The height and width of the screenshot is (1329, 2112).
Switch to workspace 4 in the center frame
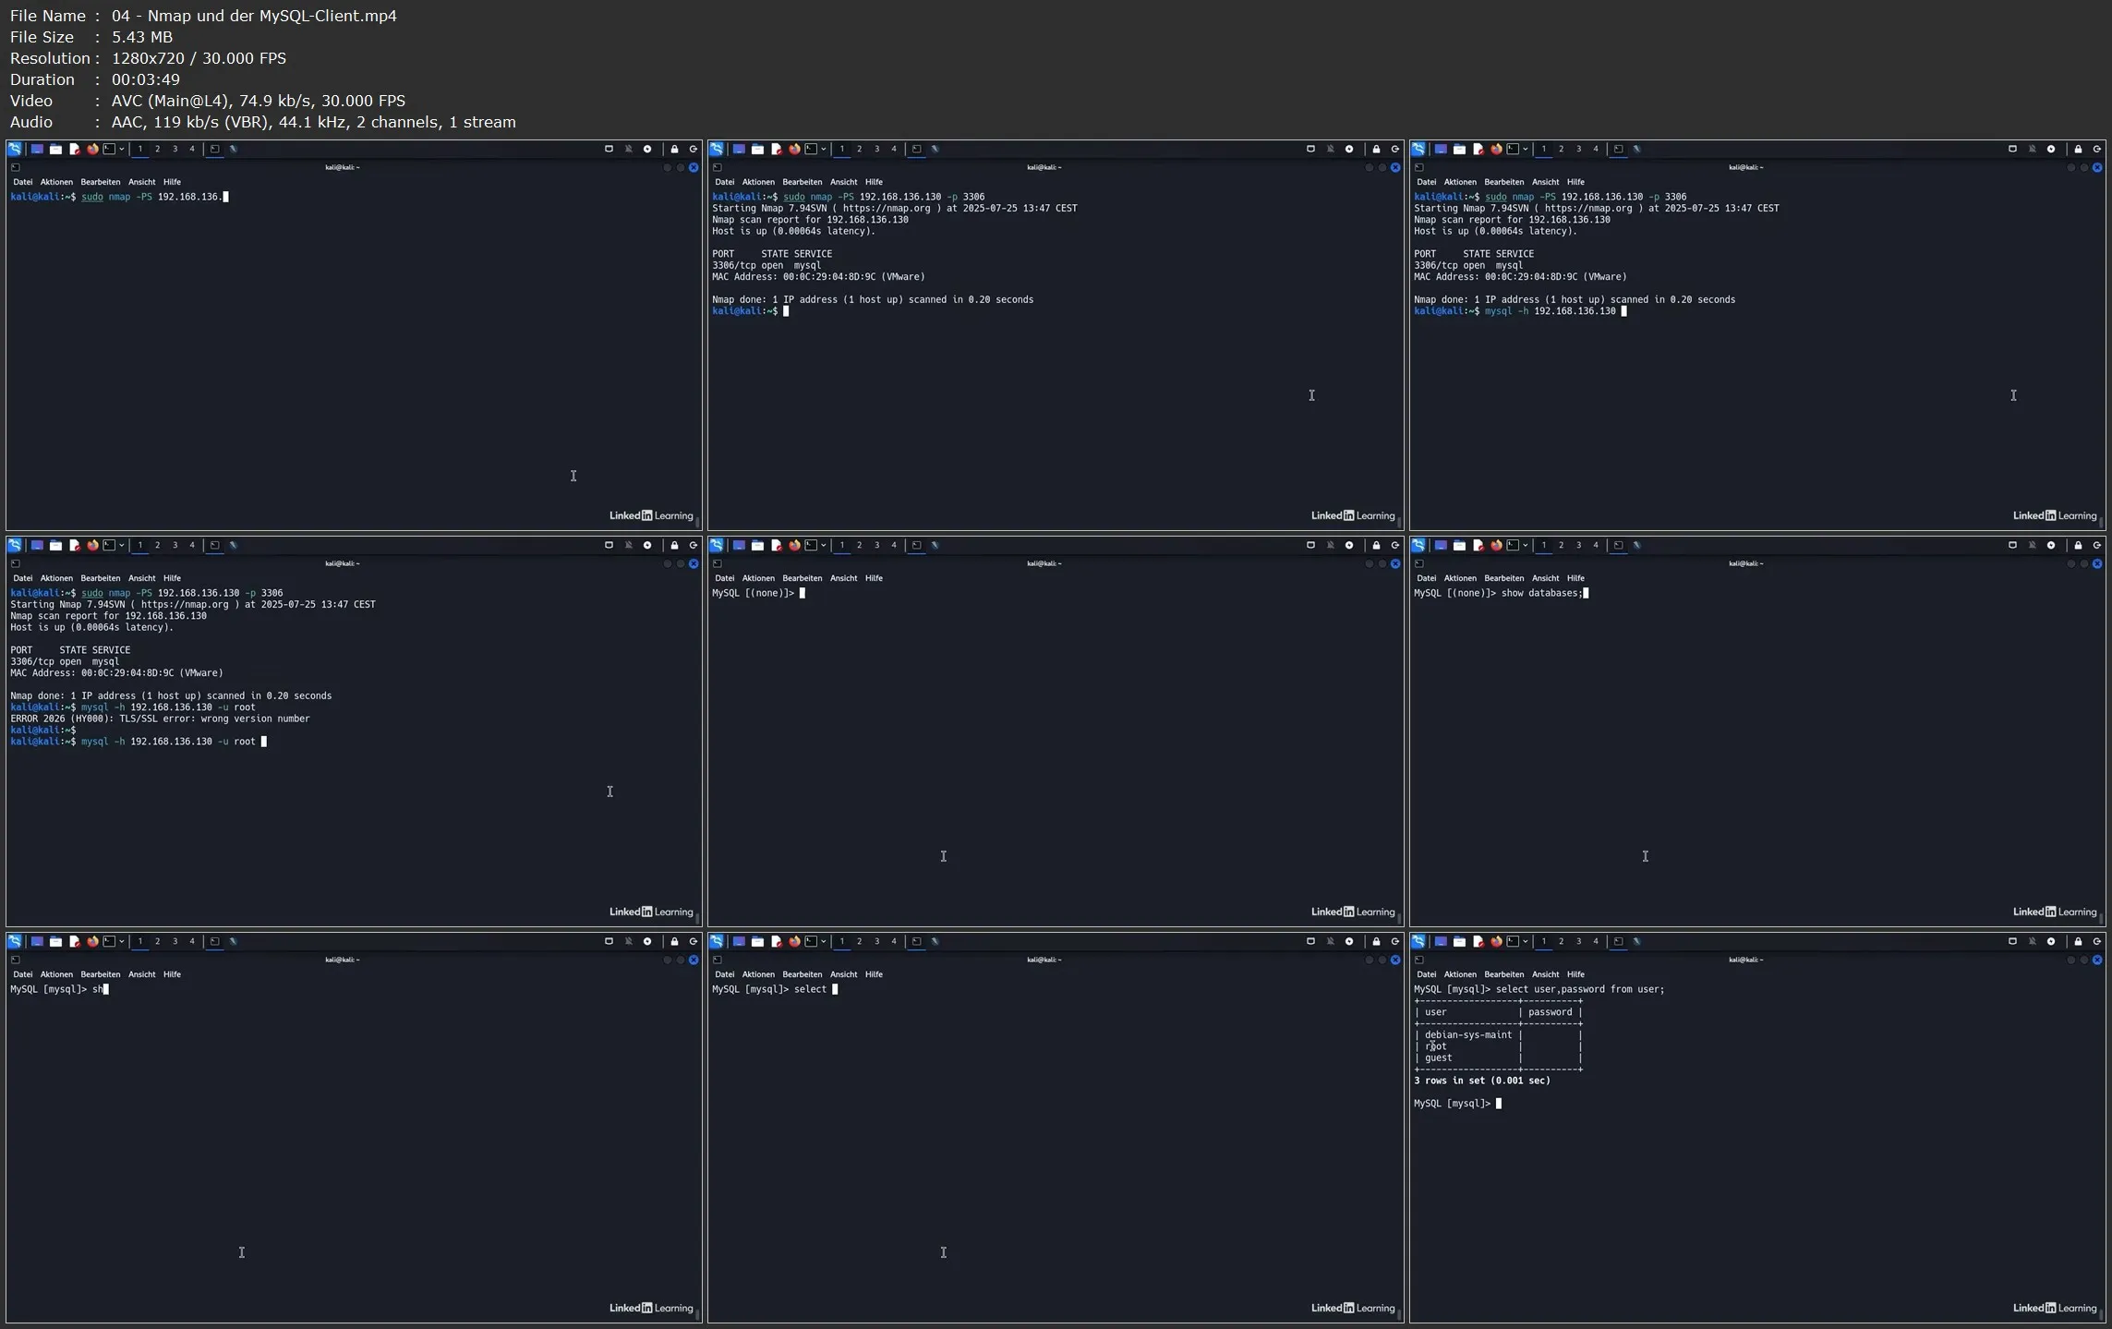pos(894,545)
